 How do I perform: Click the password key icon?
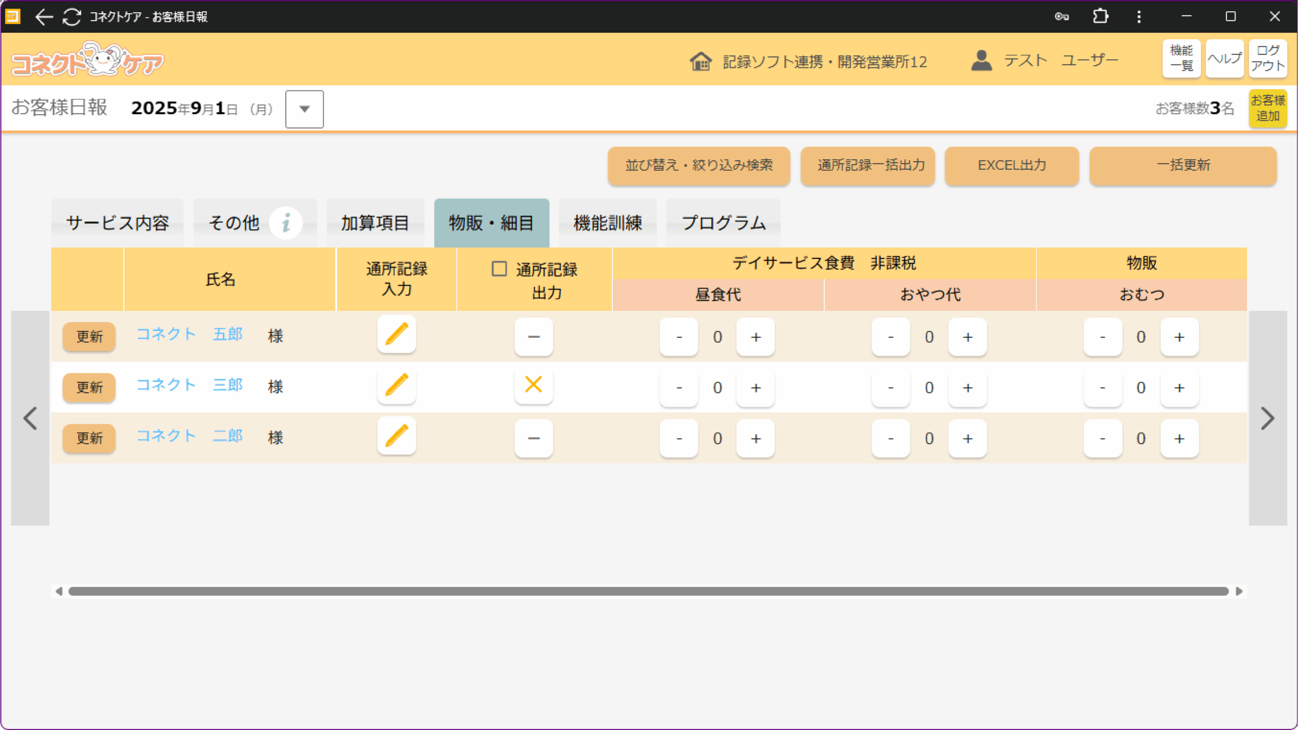[1061, 17]
